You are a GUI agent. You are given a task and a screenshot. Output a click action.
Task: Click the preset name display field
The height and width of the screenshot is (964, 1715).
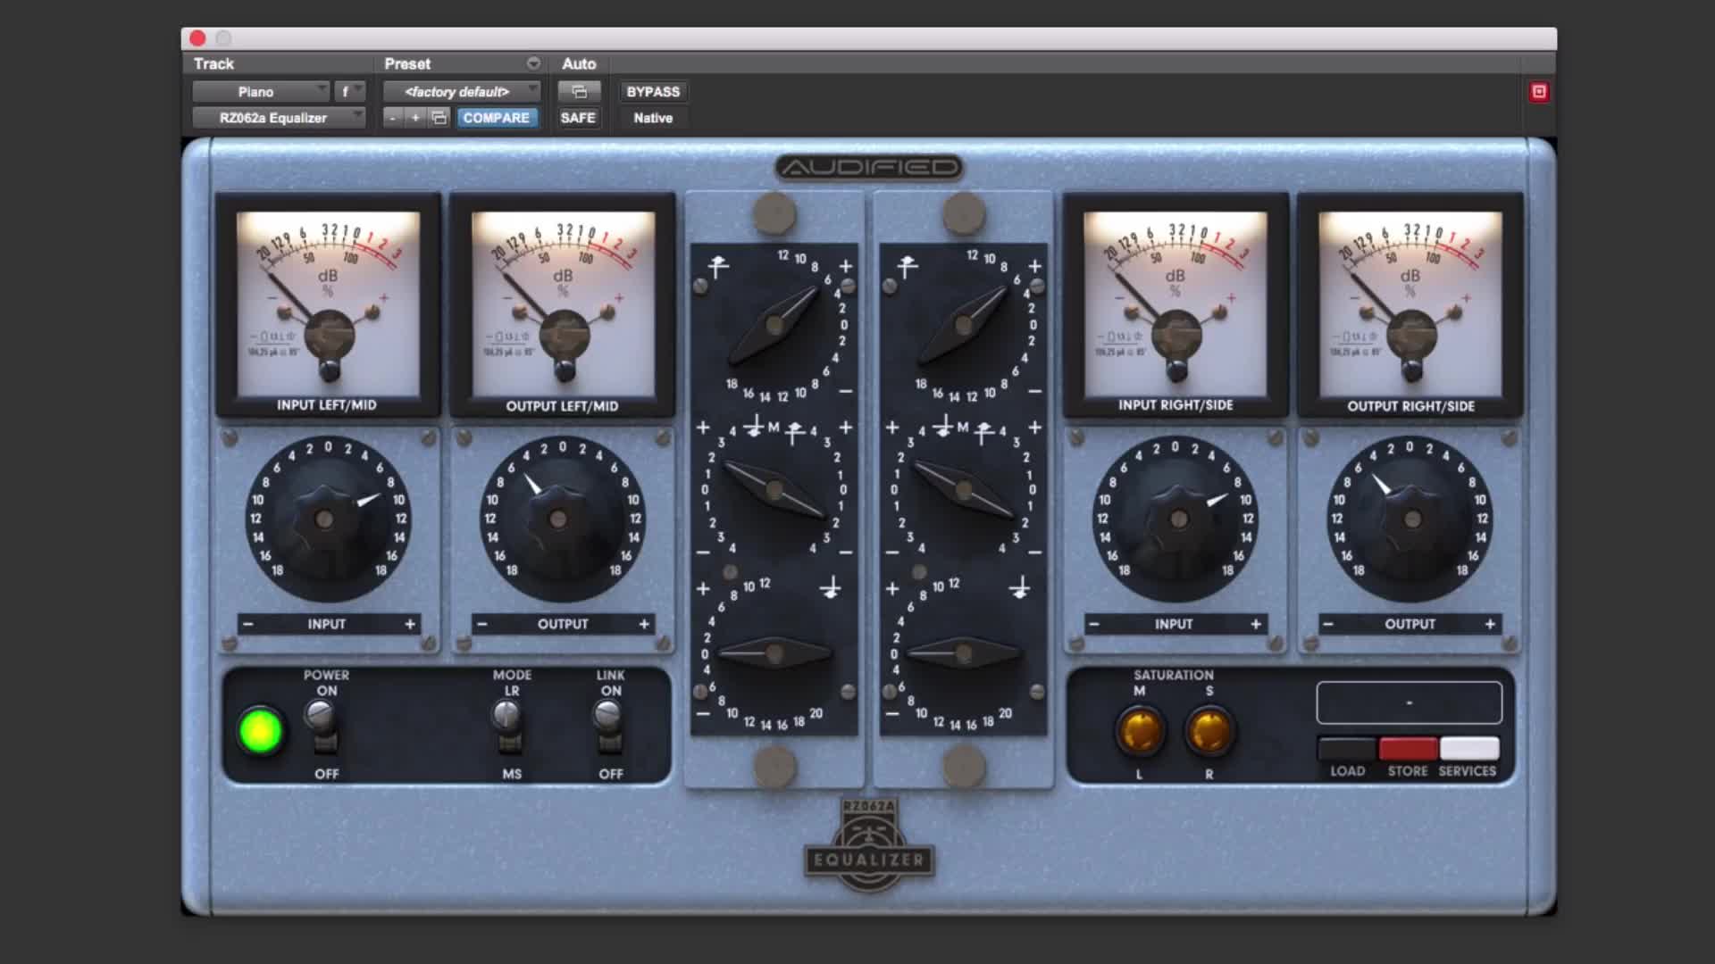pos(1409,703)
